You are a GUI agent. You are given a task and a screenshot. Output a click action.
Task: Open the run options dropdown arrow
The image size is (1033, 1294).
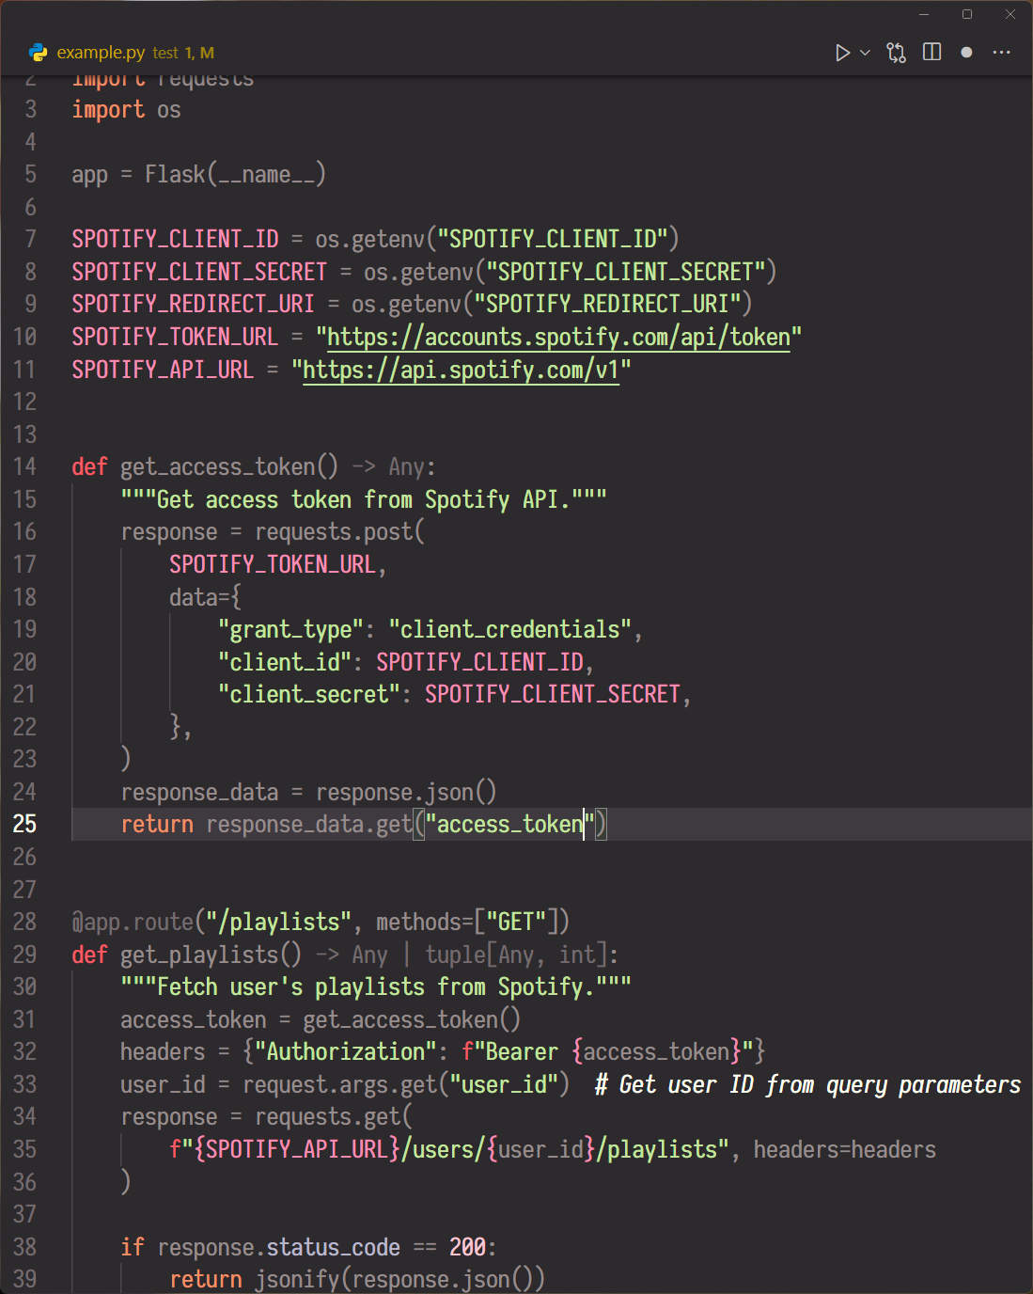[x=865, y=53]
